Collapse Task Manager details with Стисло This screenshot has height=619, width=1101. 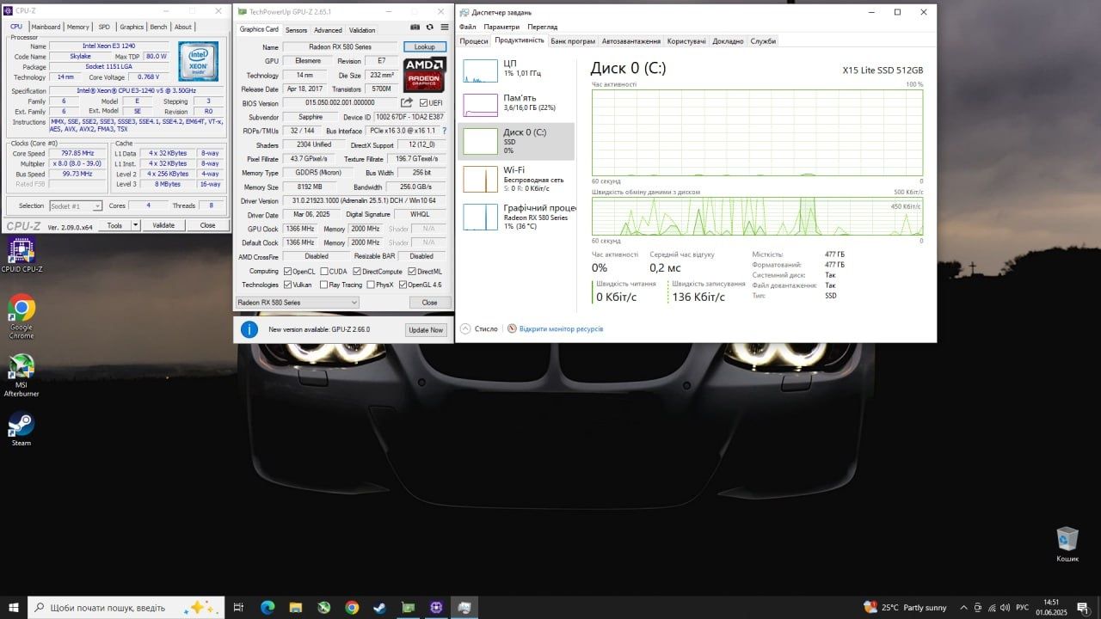pyautogui.click(x=480, y=328)
